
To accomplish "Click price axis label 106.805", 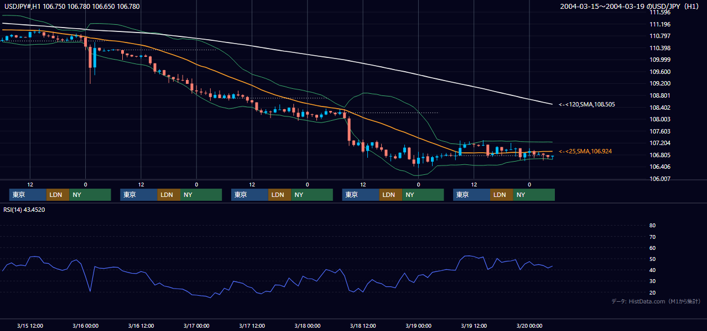I will coord(660,155).
